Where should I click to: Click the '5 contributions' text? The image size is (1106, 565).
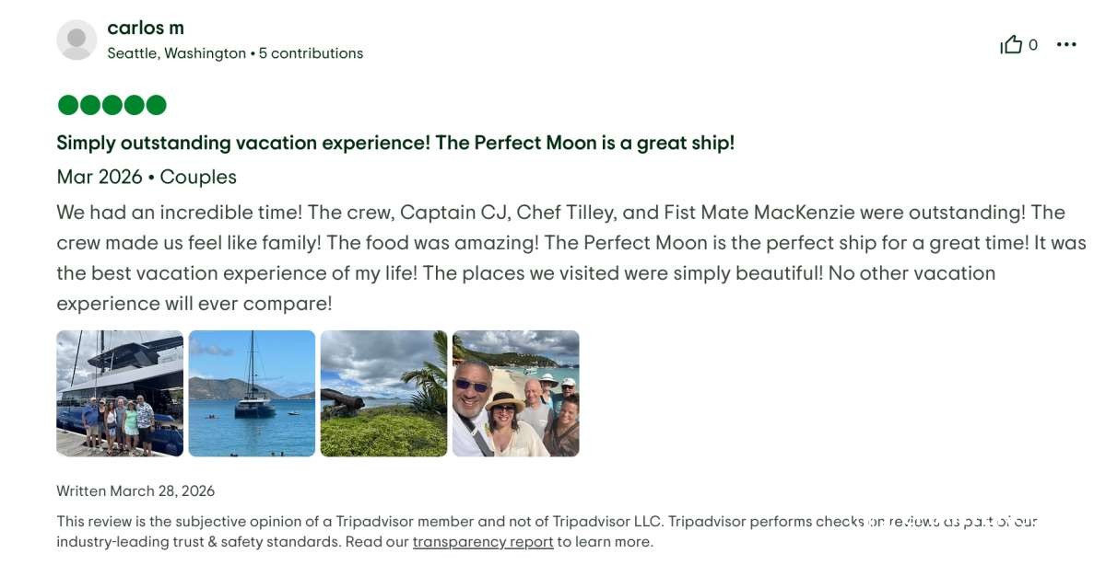(311, 53)
